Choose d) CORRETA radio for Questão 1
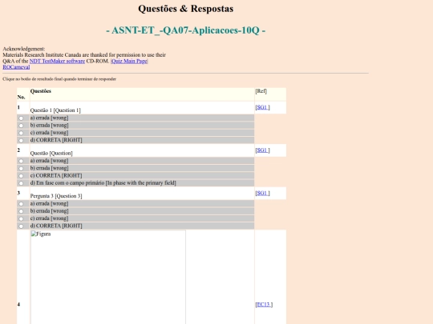 (21, 141)
